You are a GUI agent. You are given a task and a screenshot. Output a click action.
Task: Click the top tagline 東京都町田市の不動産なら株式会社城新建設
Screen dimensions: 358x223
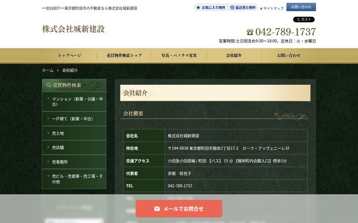coord(101,8)
